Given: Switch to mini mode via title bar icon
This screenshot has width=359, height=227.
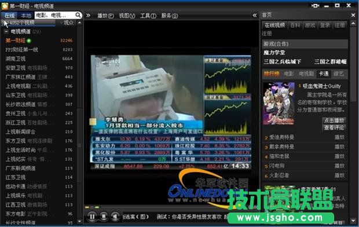Looking at the screenshot, I should point(315,5).
